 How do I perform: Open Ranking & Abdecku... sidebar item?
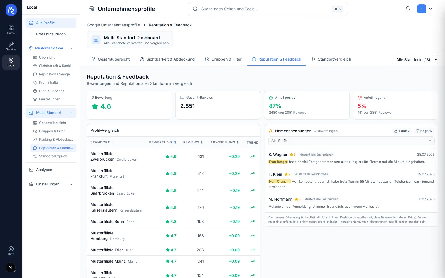[x=53, y=140]
